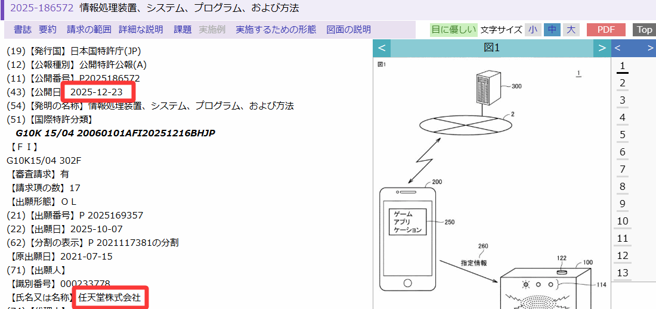Click previous figure arrow left of 図1

382,48
